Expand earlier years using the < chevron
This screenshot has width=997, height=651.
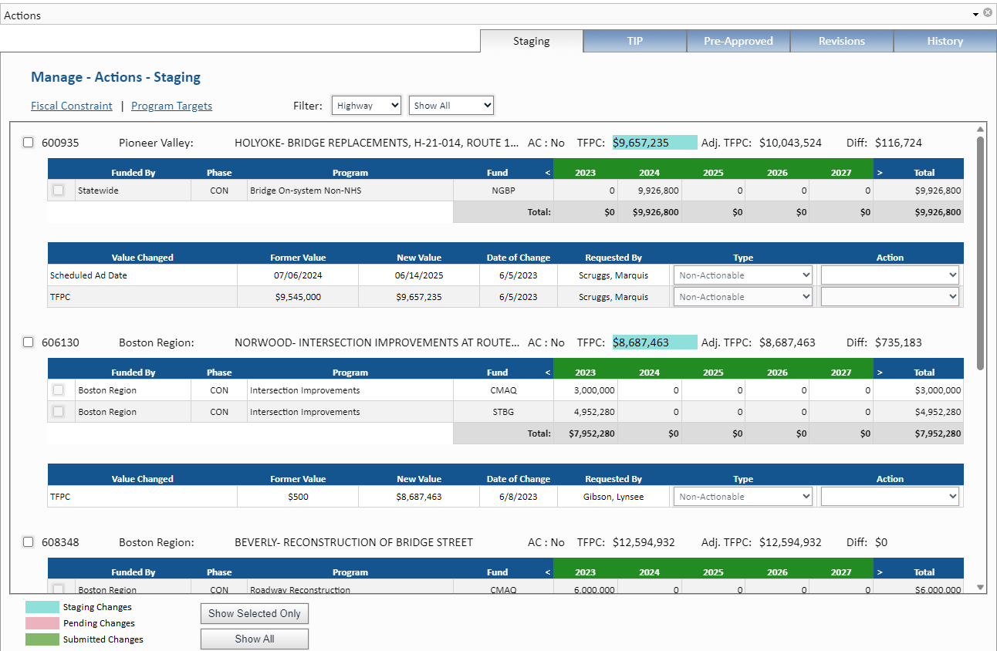548,172
